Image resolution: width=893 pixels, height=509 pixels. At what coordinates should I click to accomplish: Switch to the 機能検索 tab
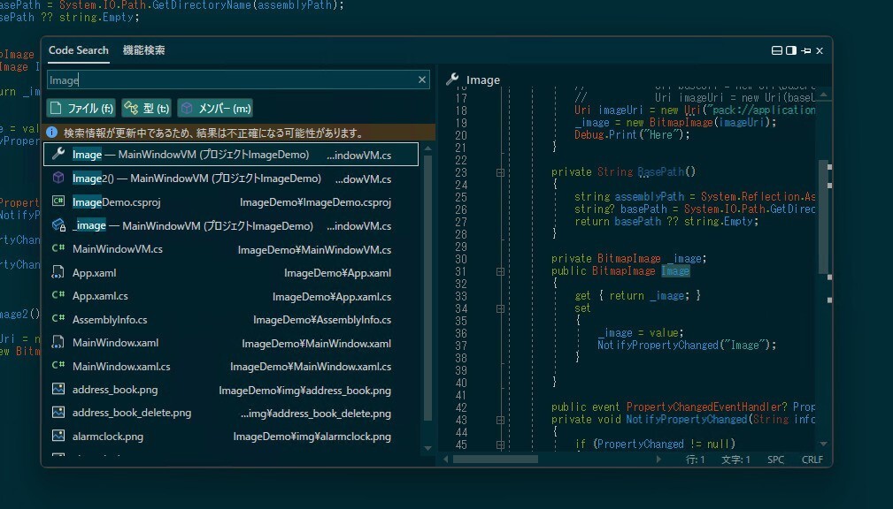(143, 50)
